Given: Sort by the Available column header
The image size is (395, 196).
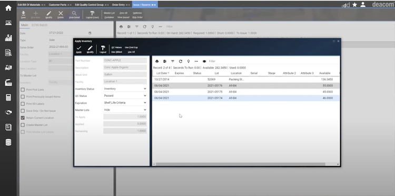Looking at the screenshot, I should [325, 73].
